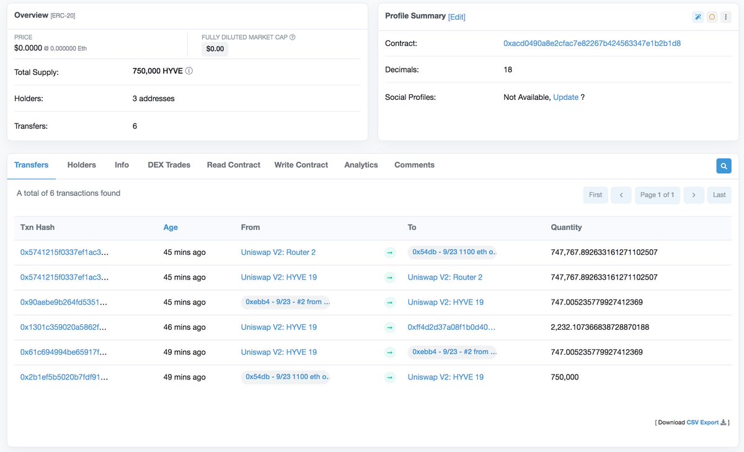Click the green arrow icon in the 2,232.107 quantity row
The image size is (744, 452).
point(390,327)
